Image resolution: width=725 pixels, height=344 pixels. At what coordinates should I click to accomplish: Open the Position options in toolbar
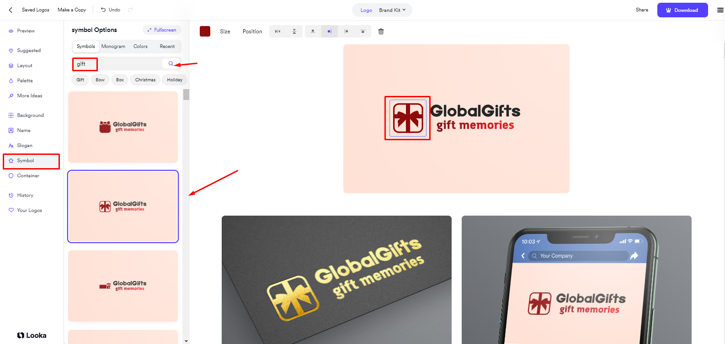pos(252,32)
